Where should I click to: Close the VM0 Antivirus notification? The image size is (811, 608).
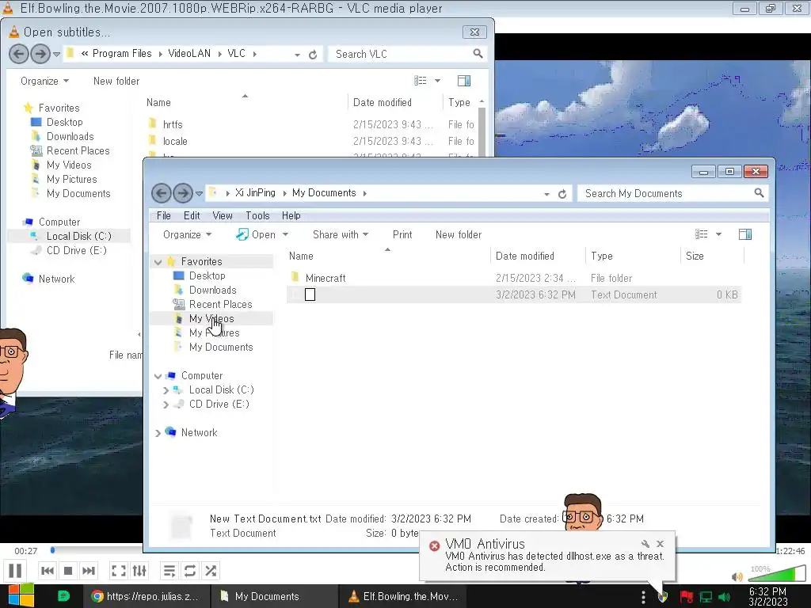point(660,544)
